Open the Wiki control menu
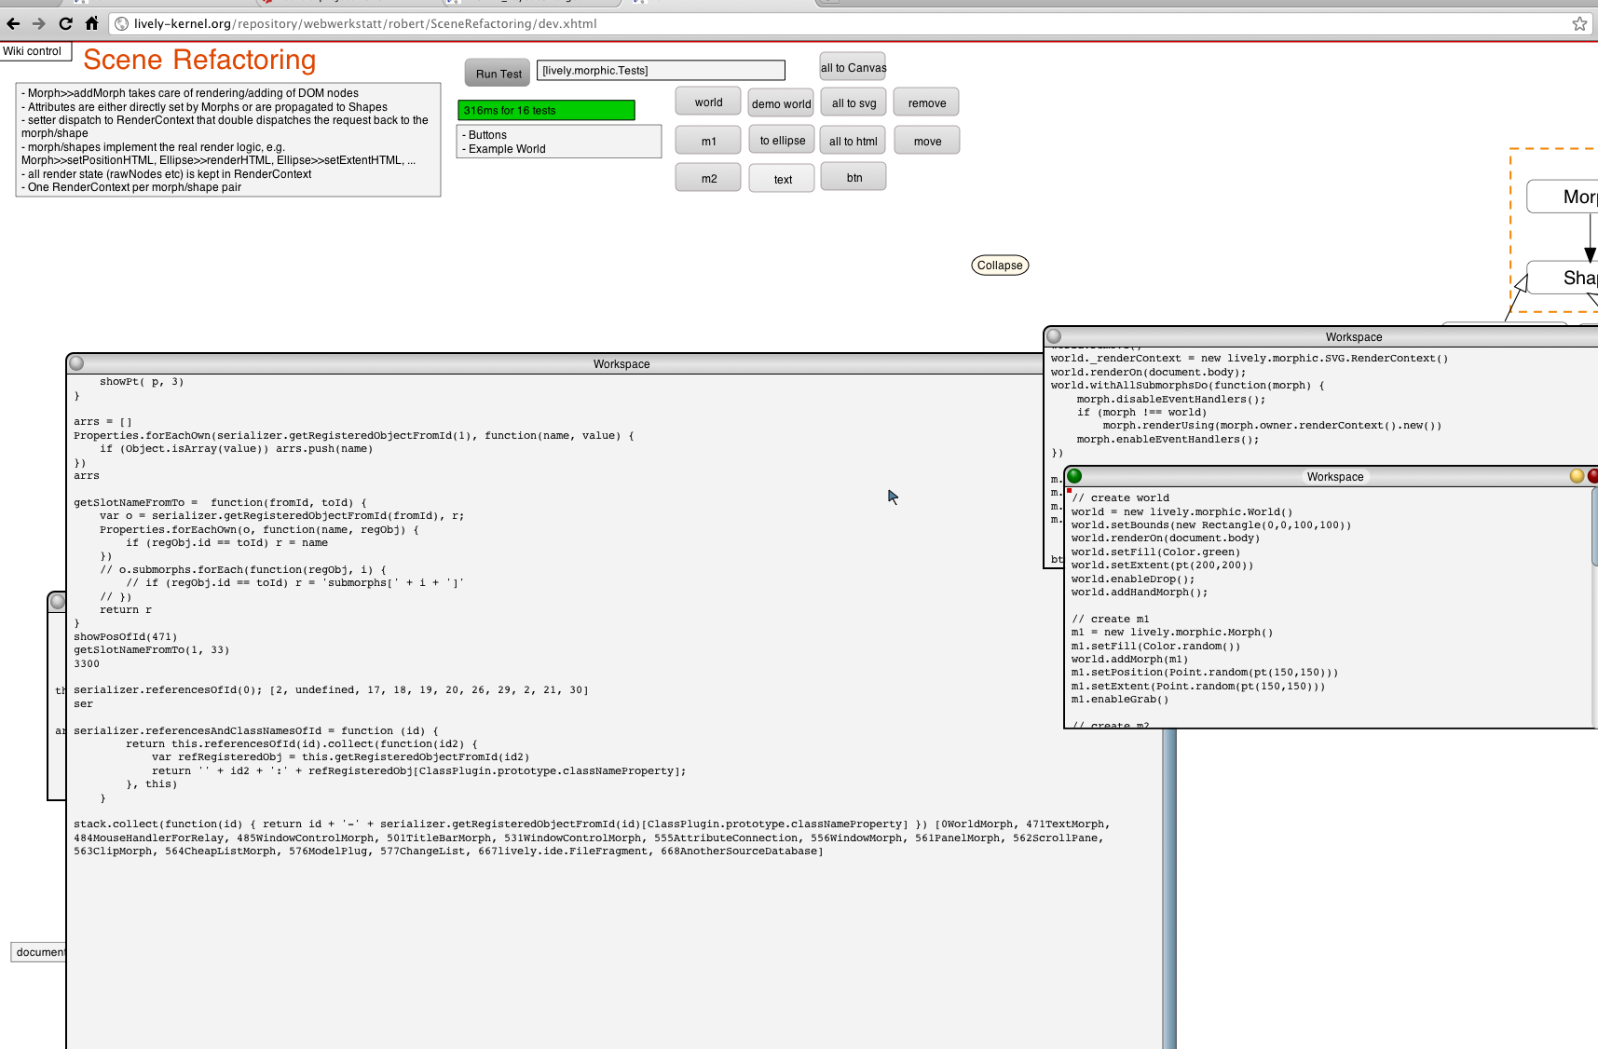Image resolution: width=1598 pixels, height=1049 pixels. (33, 51)
